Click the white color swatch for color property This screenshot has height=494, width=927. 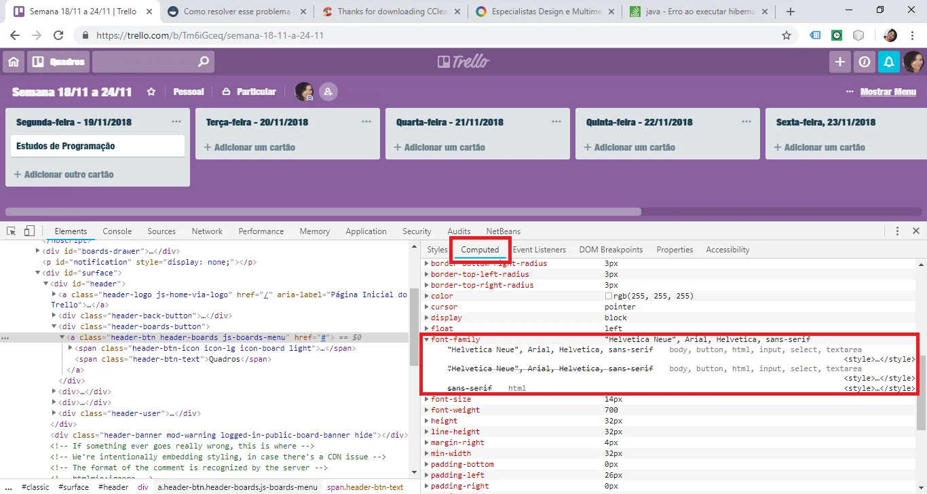[x=609, y=297]
